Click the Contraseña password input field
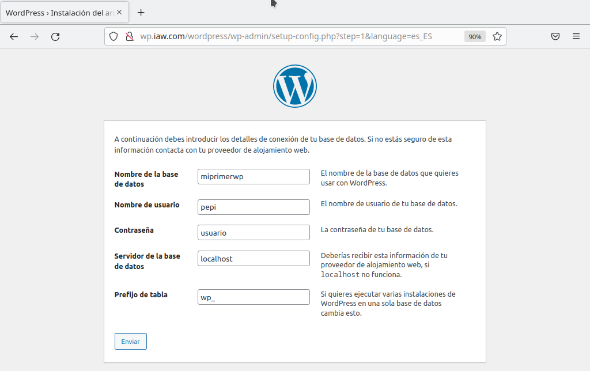The height and width of the screenshot is (371, 590). point(254,232)
